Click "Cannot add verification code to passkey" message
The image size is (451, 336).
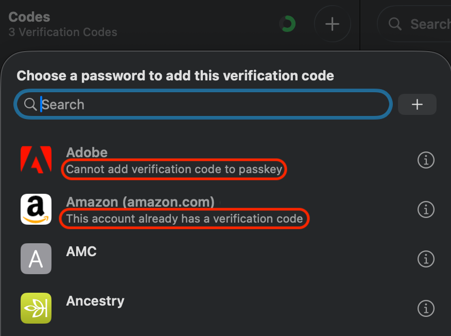[174, 170]
